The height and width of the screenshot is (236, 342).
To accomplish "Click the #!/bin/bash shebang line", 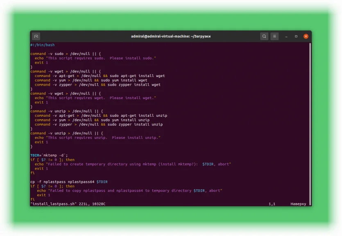I will coord(43,45).
